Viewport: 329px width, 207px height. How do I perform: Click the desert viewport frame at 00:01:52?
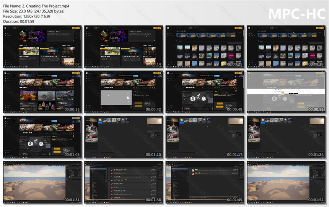[286, 182]
